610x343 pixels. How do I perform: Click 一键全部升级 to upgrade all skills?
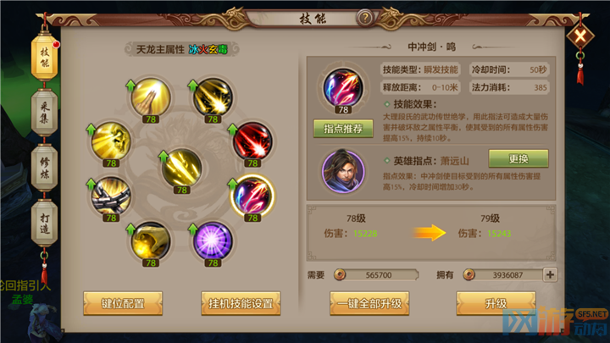tap(369, 303)
